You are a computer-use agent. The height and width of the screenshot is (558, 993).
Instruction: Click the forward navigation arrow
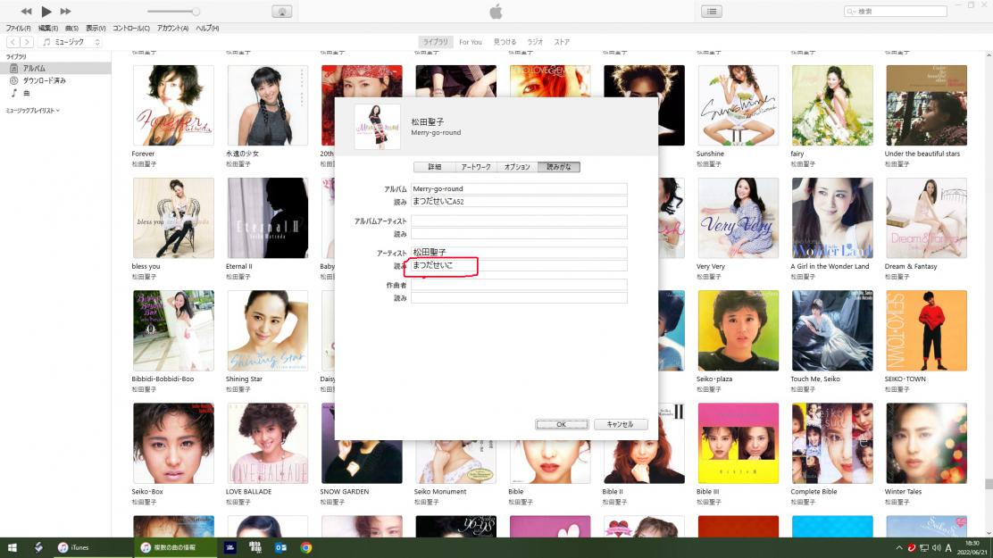tap(27, 42)
